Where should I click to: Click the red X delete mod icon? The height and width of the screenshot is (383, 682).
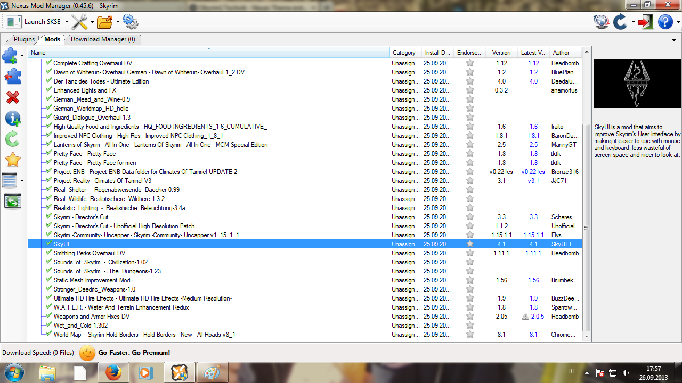coord(12,97)
